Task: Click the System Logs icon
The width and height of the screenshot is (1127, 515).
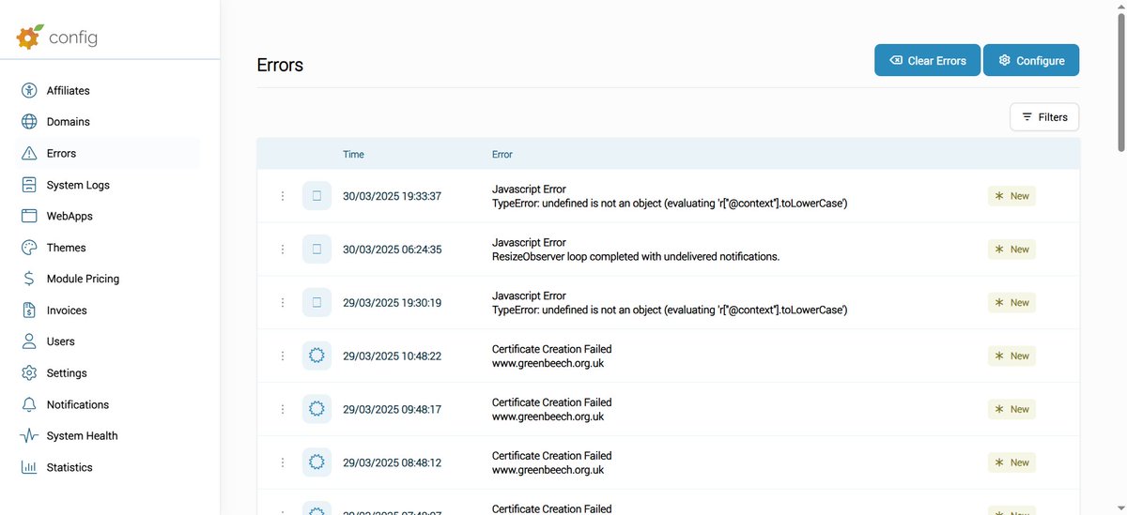Action: (x=29, y=185)
